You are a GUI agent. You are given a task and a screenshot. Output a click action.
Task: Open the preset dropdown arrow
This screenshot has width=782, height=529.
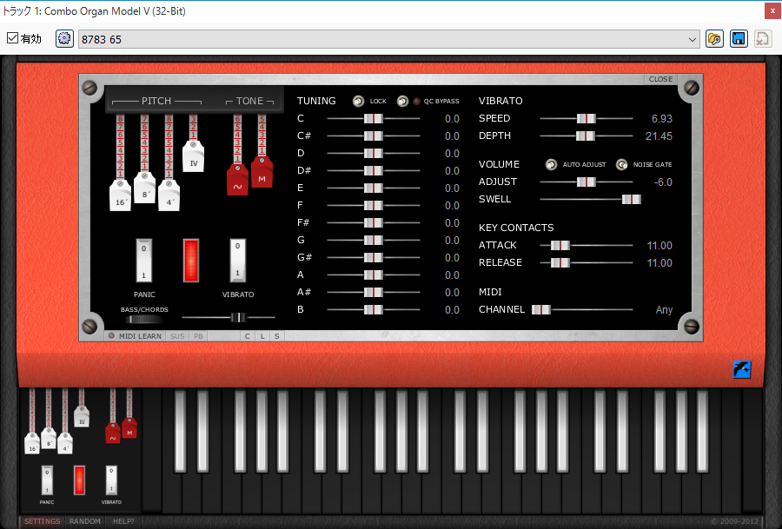[x=693, y=39]
